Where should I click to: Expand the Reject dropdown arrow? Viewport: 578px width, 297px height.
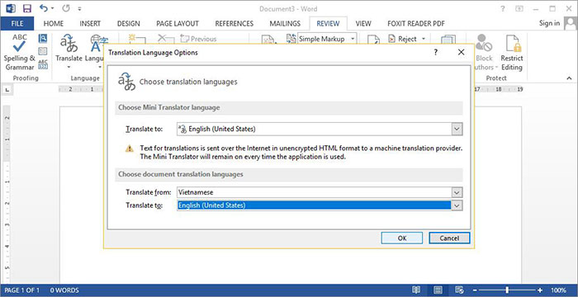[x=424, y=39]
